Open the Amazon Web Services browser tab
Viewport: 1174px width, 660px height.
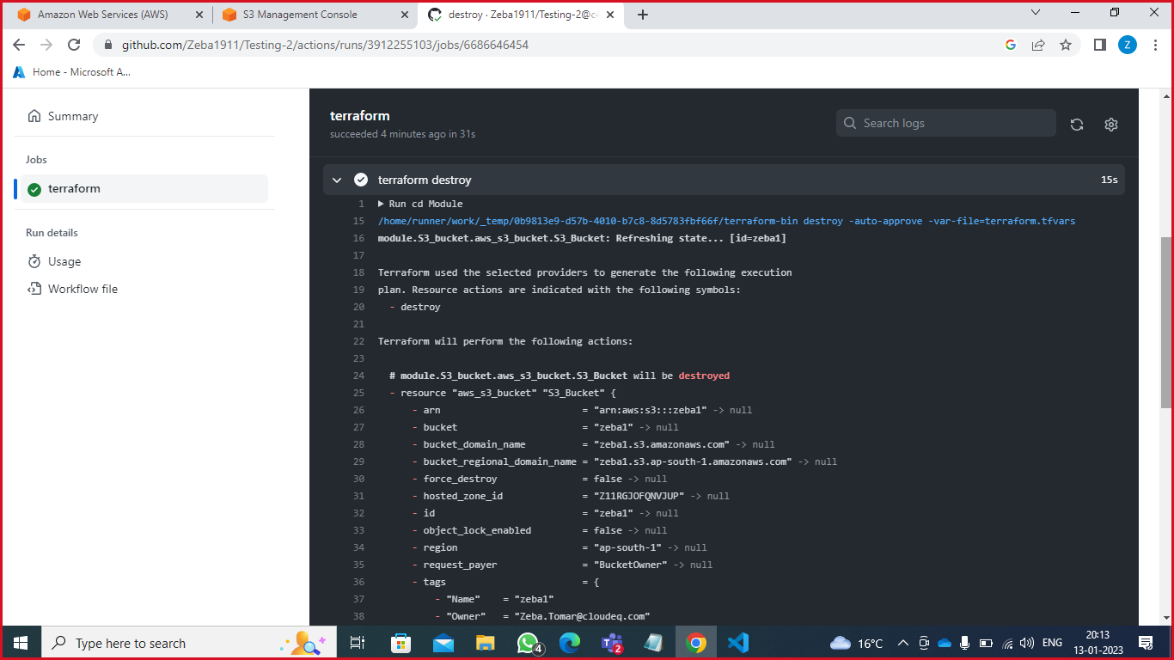point(103,15)
